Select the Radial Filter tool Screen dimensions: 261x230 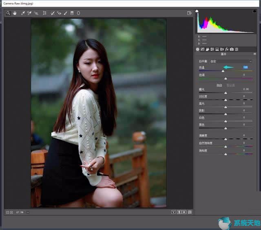(x=78, y=13)
